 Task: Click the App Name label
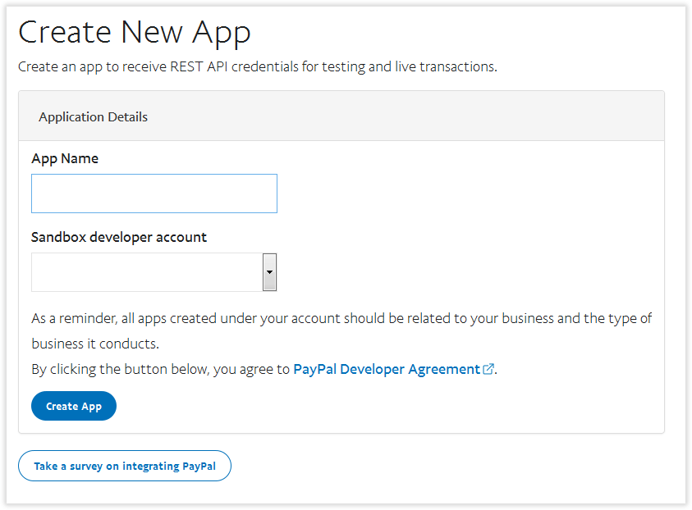pyautogui.click(x=65, y=159)
